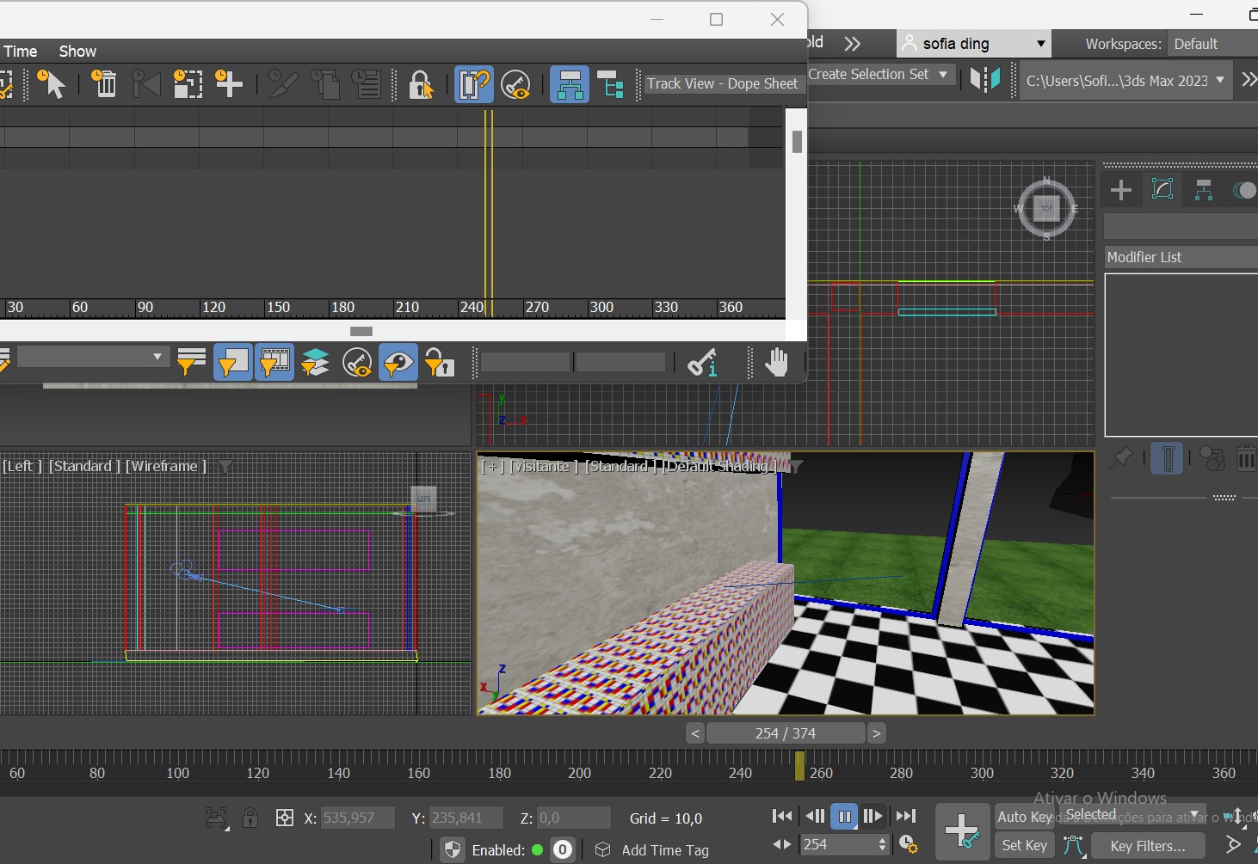1258x864 pixels.
Task: Go to Start of the animation
Action: [782, 816]
